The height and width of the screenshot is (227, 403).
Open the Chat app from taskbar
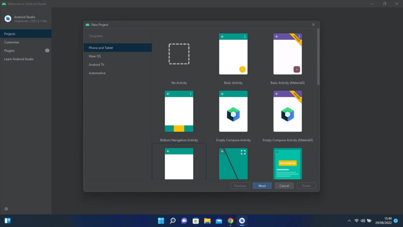click(x=184, y=221)
